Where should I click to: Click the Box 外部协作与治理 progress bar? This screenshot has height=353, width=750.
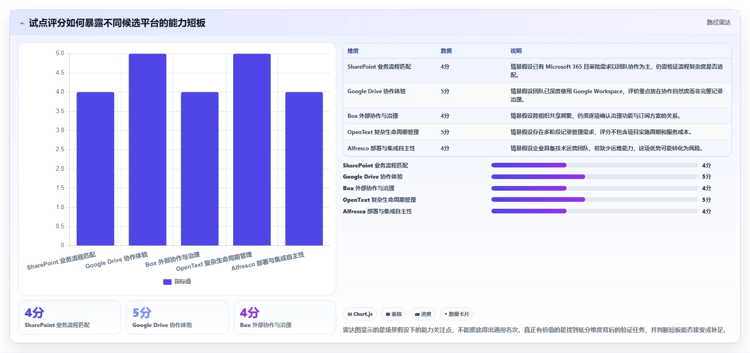(594, 188)
